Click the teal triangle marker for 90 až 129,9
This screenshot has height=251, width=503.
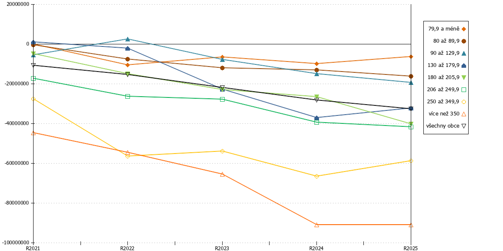464,53
